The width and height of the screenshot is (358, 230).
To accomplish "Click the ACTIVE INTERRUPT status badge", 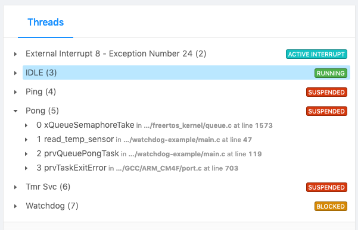I will coord(316,54).
